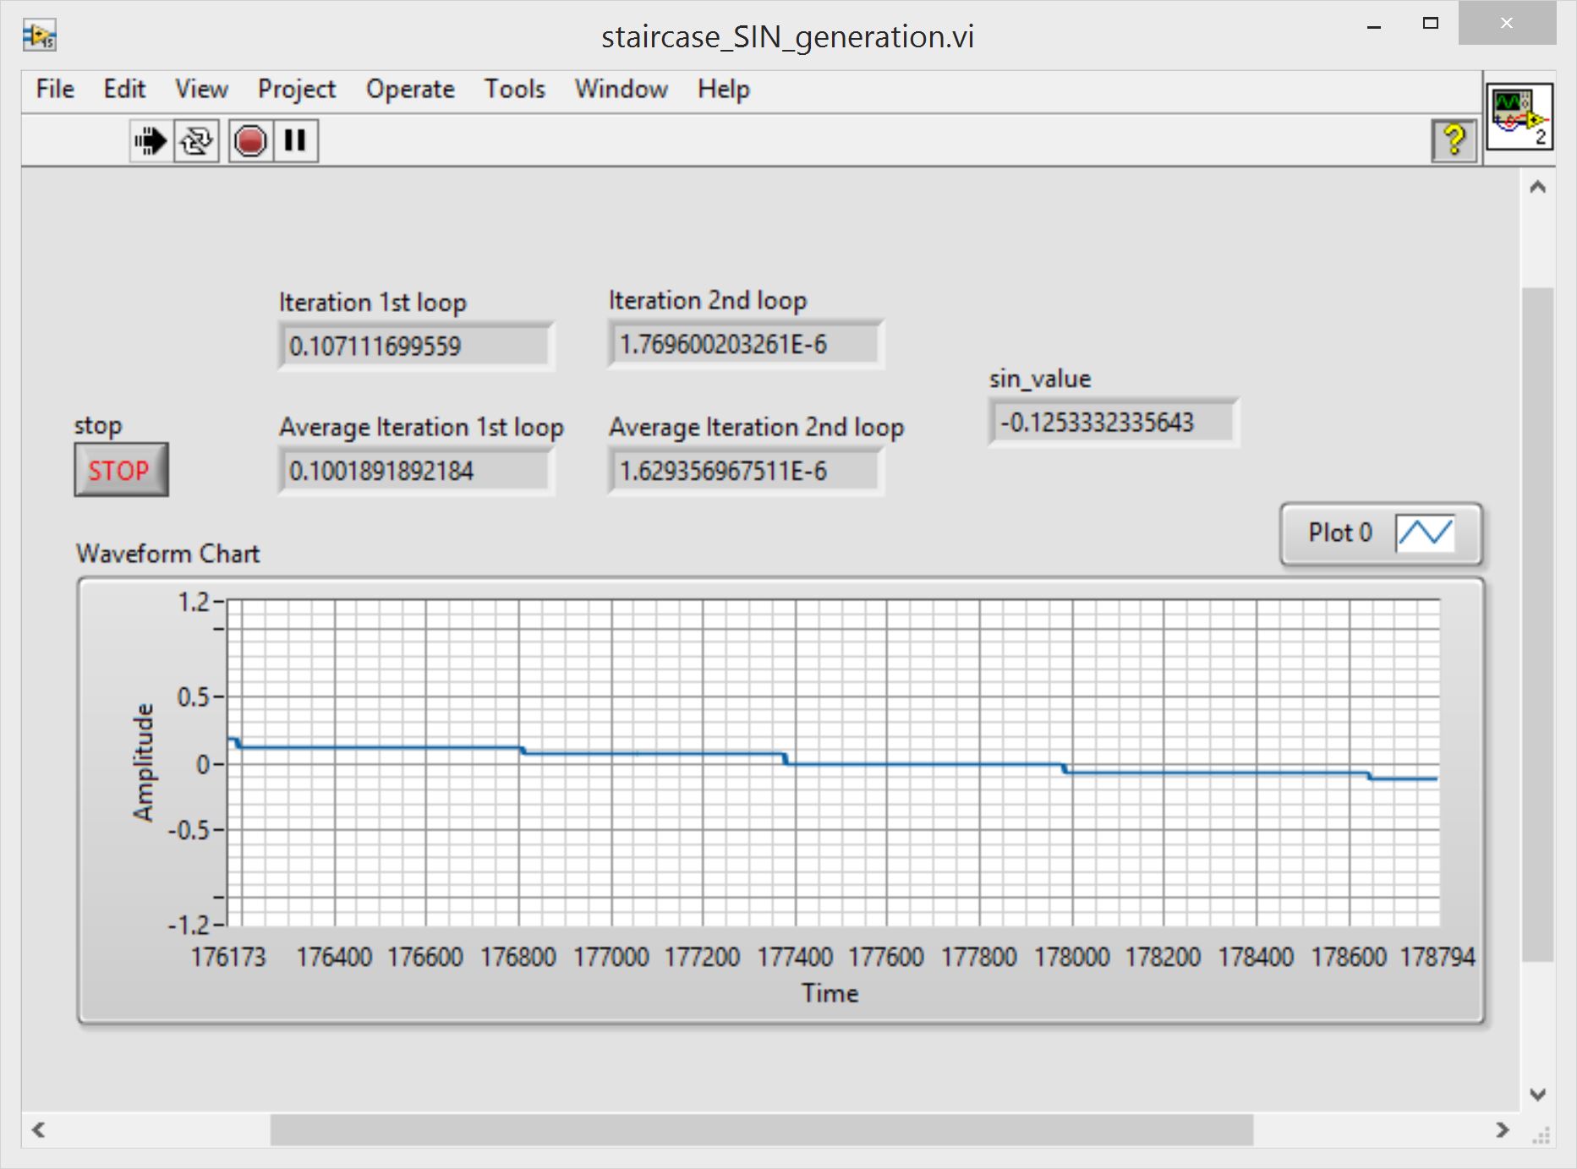Click the Iteration 2nd loop indicator
The image size is (1577, 1169).
tap(745, 344)
